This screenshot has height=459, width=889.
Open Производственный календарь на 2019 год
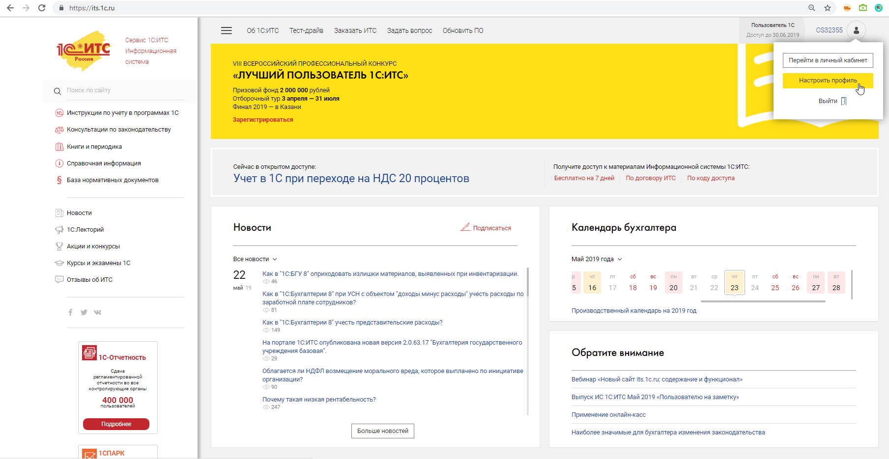tap(634, 311)
